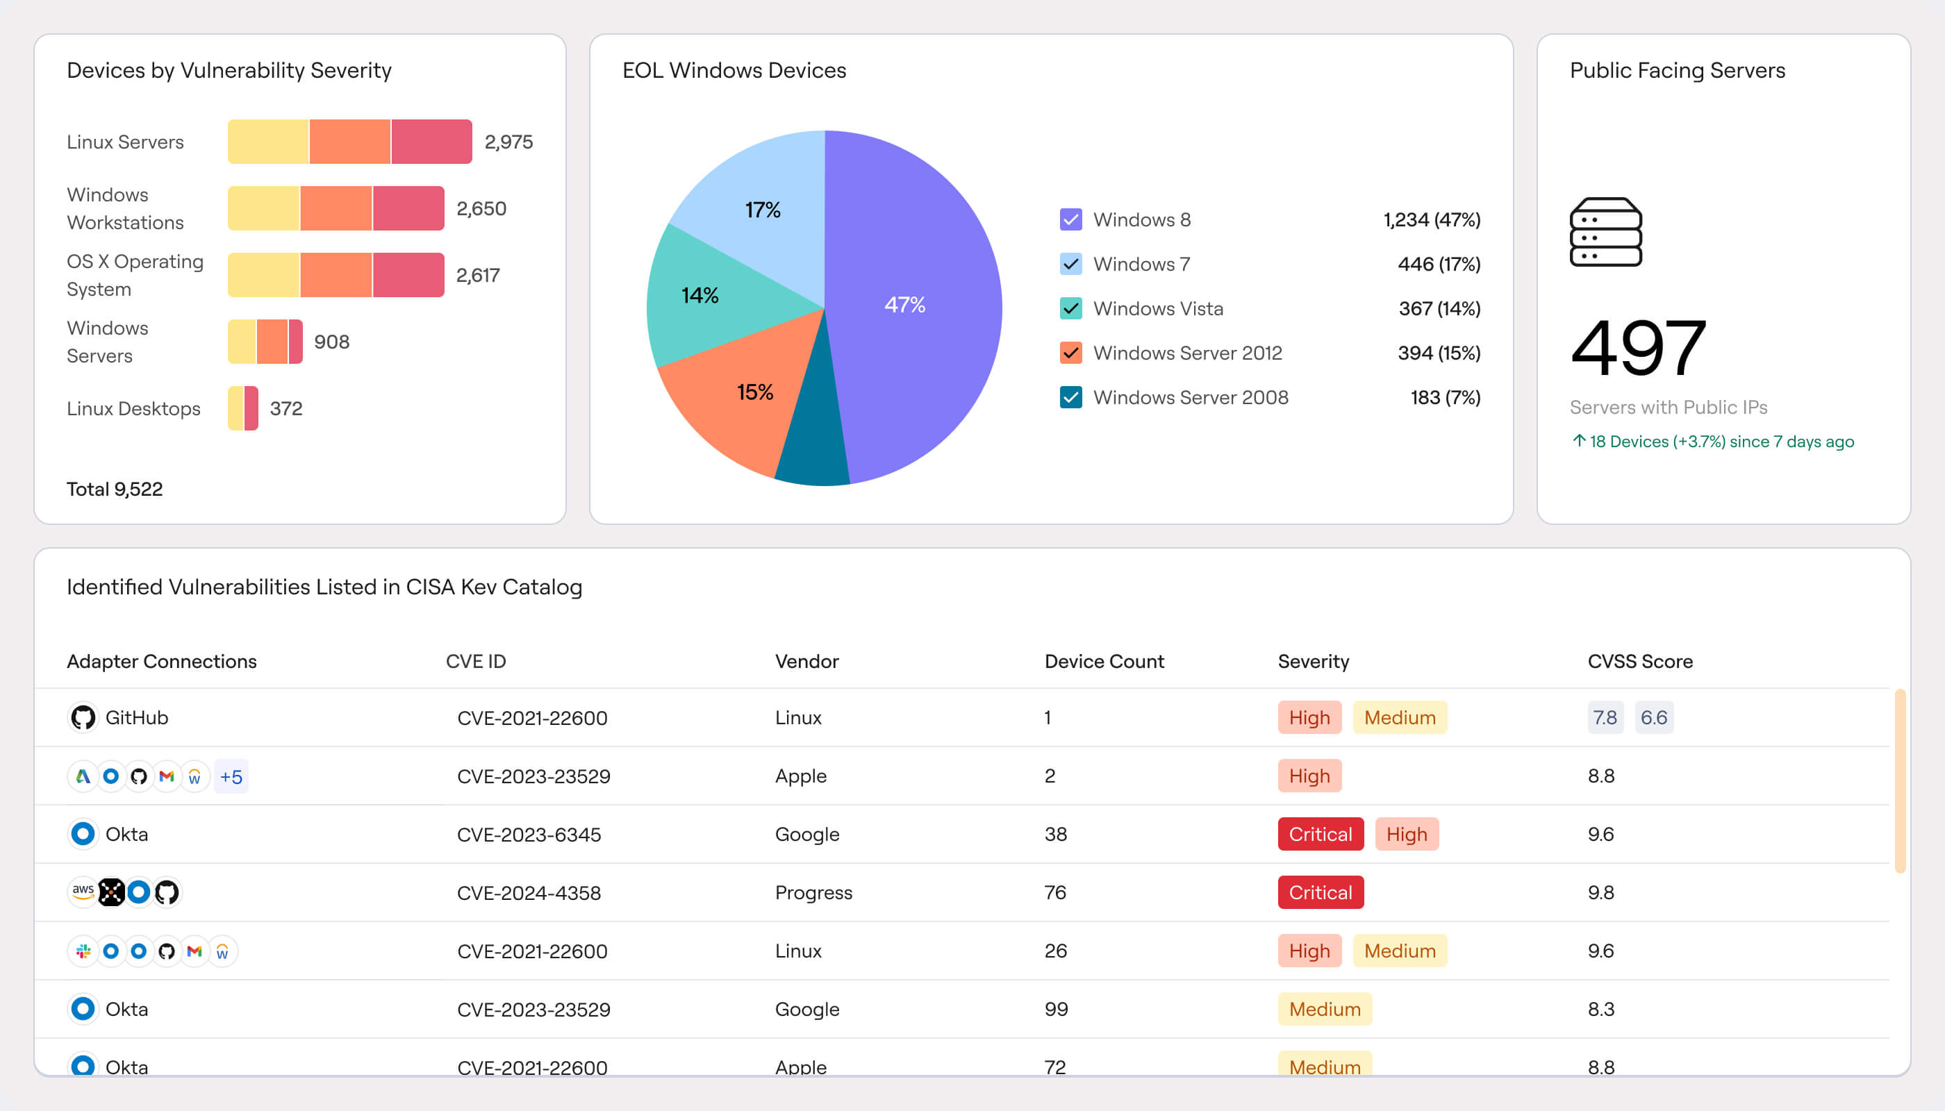Screen dimensions: 1945x1111
Task: Toggle the Windows Vista legend checkbox
Action: pyautogui.click(x=1070, y=308)
